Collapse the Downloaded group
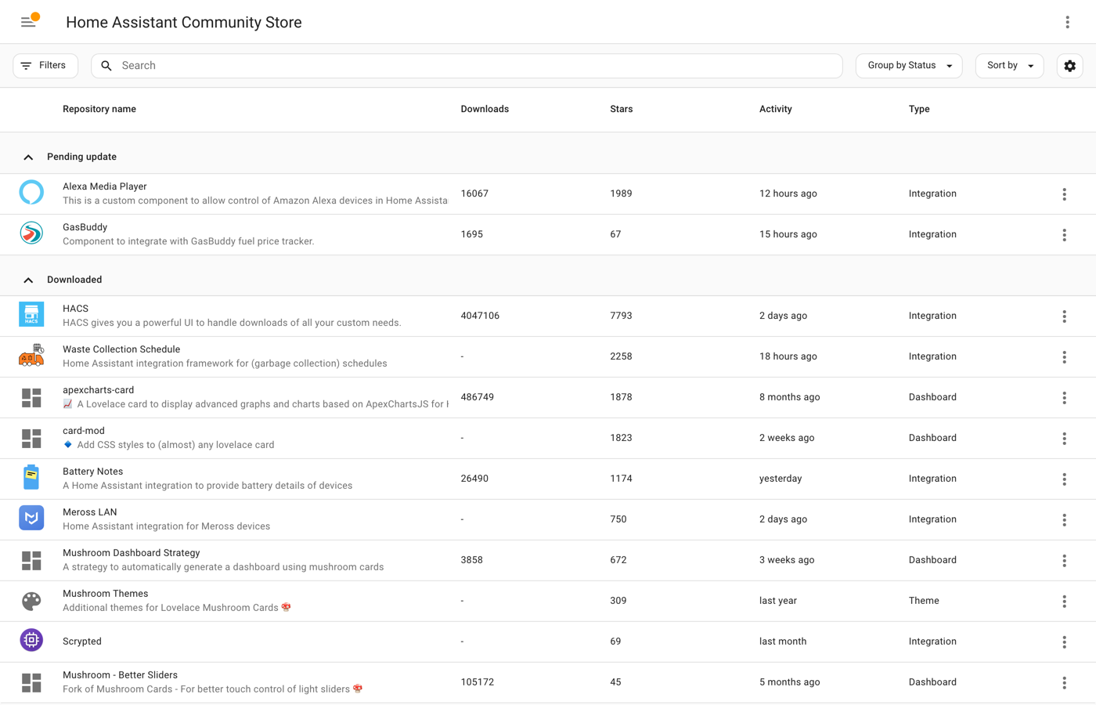 pyautogui.click(x=28, y=280)
